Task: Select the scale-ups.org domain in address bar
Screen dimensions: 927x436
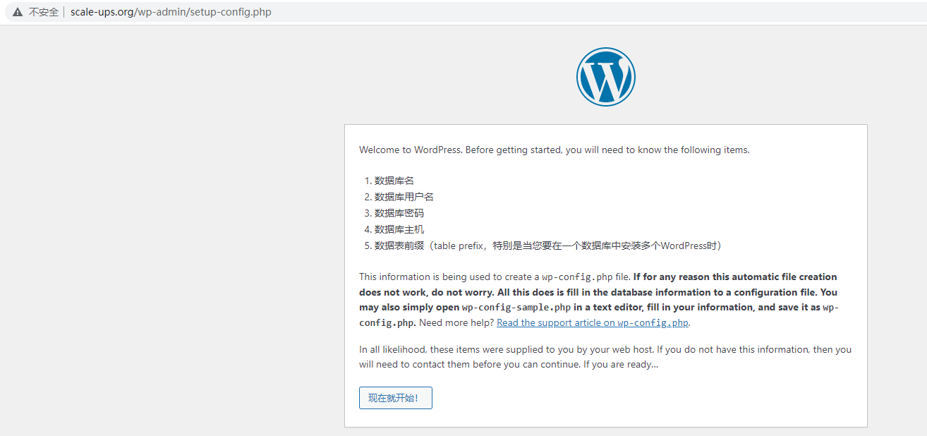Action: 102,12
